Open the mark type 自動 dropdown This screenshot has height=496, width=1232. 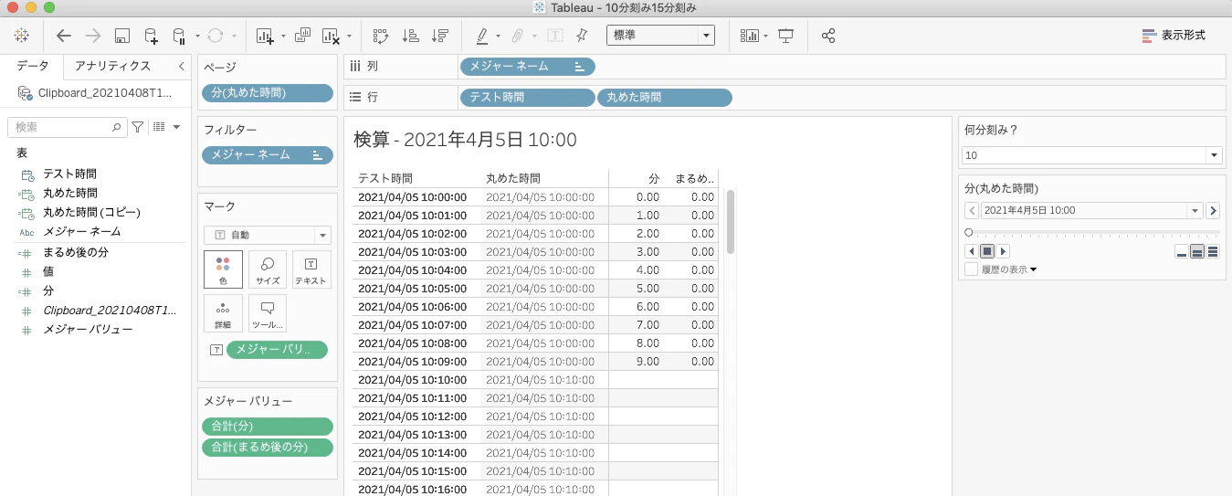click(268, 235)
